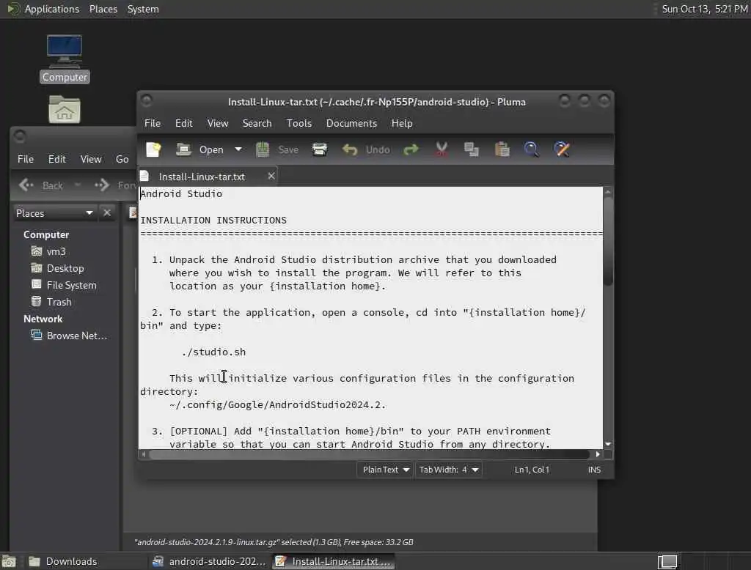The height and width of the screenshot is (570, 751).
Task: Click the ./studio.sh text line
Action: pos(213,352)
